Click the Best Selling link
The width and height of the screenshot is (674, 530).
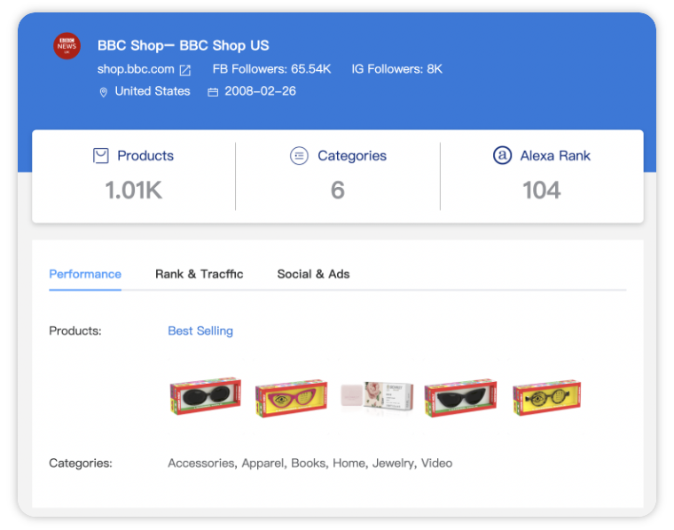(x=200, y=331)
